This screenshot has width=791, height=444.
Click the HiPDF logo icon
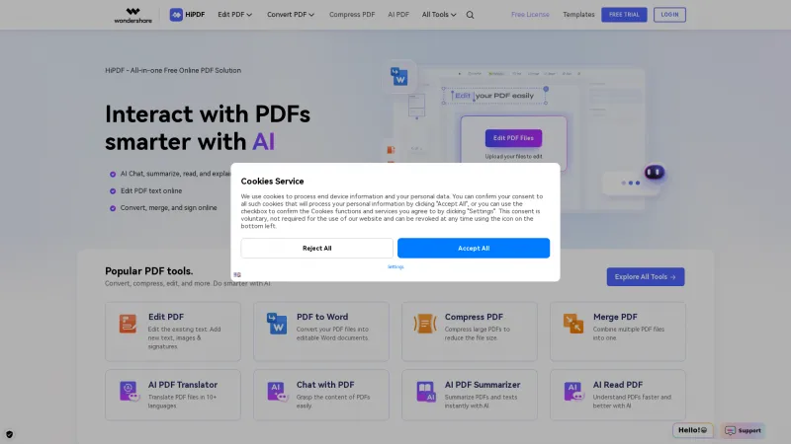point(176,15)
